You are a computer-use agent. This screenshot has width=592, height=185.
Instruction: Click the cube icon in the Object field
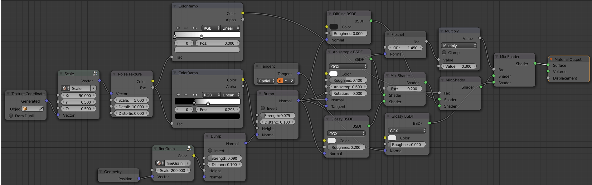pyautogui.click(x=25, y=109)
